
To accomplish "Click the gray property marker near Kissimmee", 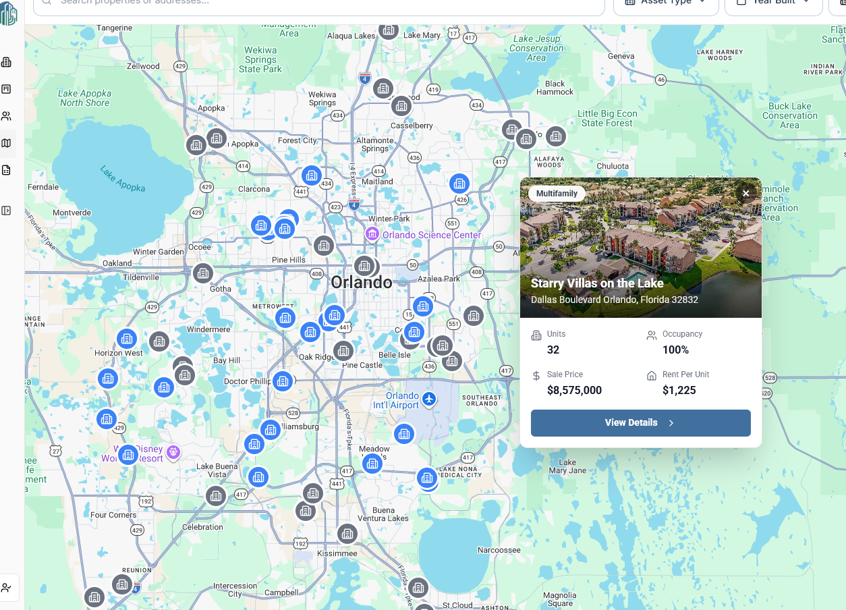I will (347, 534).
